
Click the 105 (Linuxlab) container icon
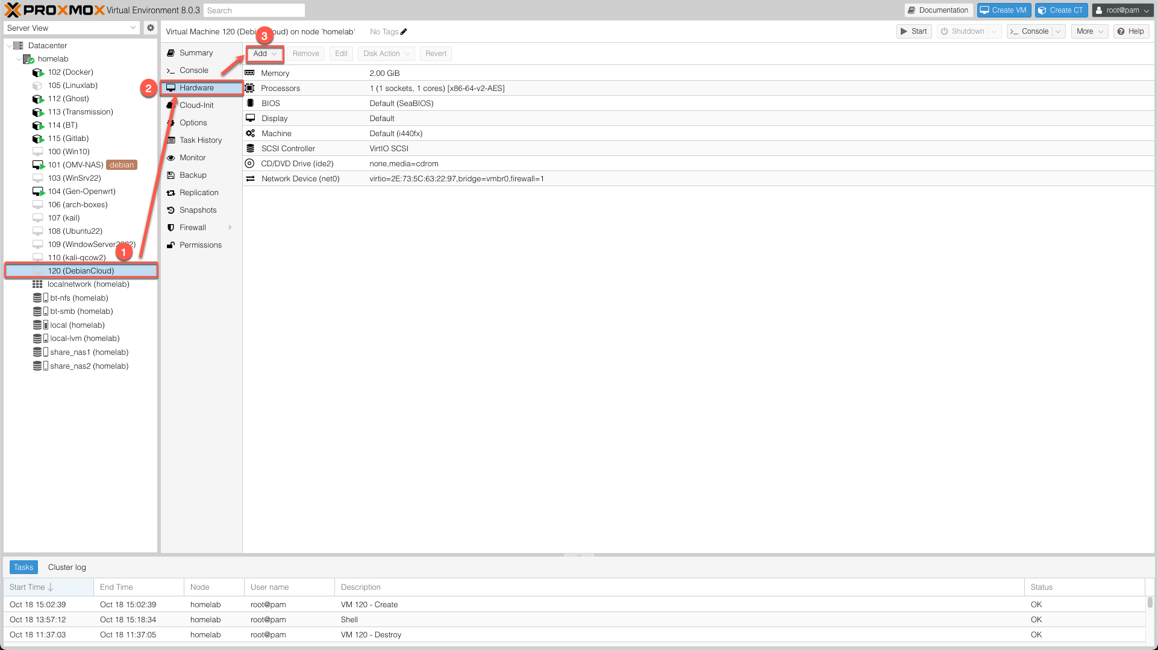[38, 85]
